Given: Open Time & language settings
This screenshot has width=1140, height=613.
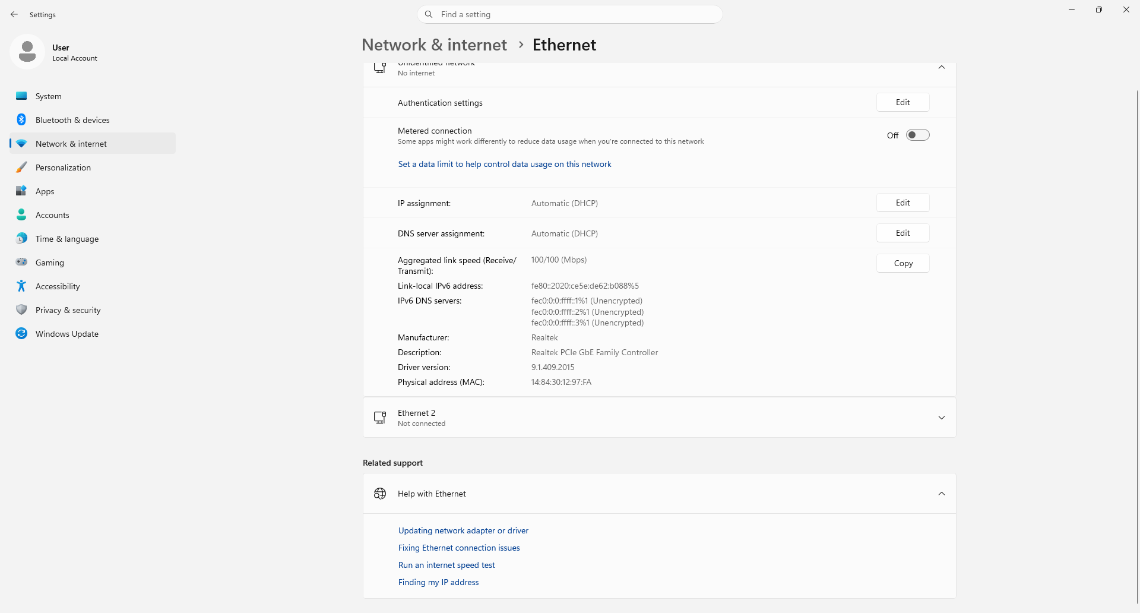Looking at the screenshot, I should click(x=93, y=239).
